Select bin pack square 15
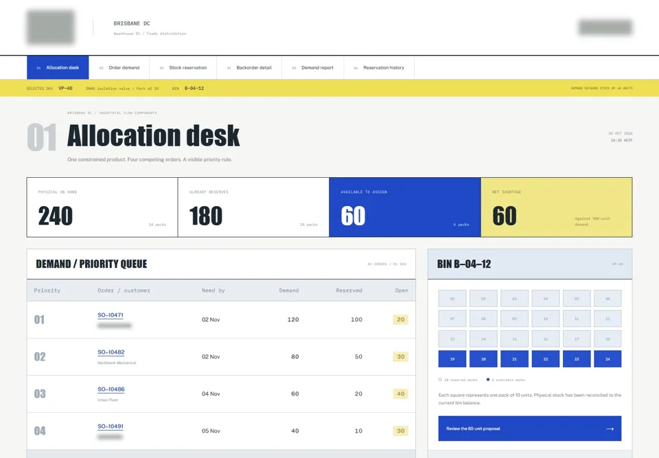 click(514, 339)
